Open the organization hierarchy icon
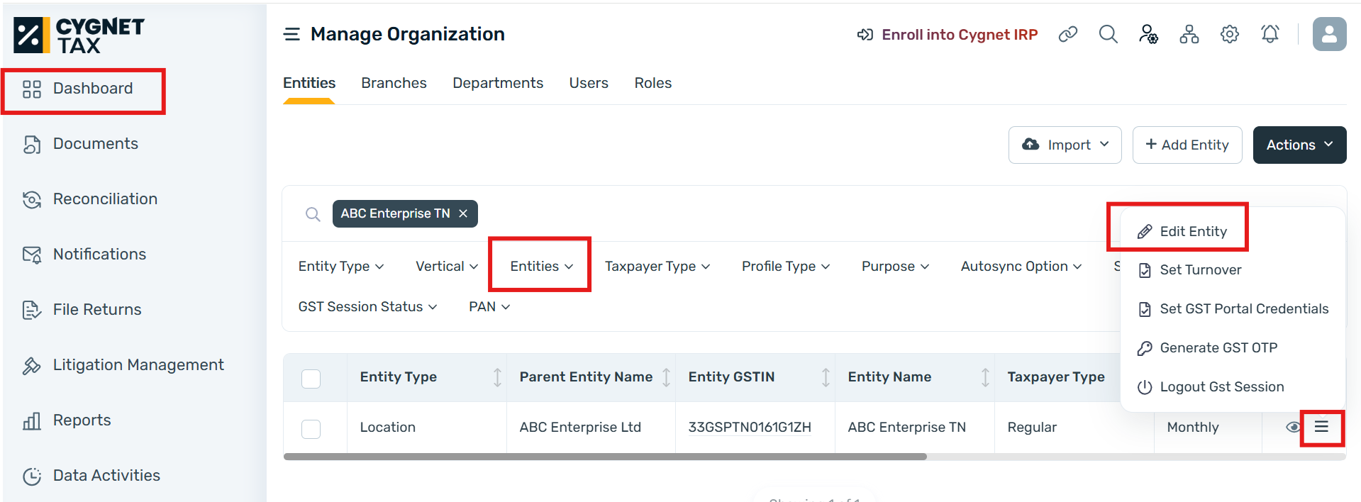Image resolution: width=1361 pixels, height=502 pixels. 1189,34
